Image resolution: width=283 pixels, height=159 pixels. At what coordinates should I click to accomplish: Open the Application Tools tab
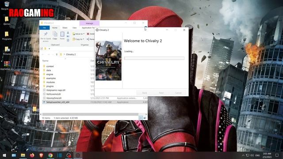88,27
